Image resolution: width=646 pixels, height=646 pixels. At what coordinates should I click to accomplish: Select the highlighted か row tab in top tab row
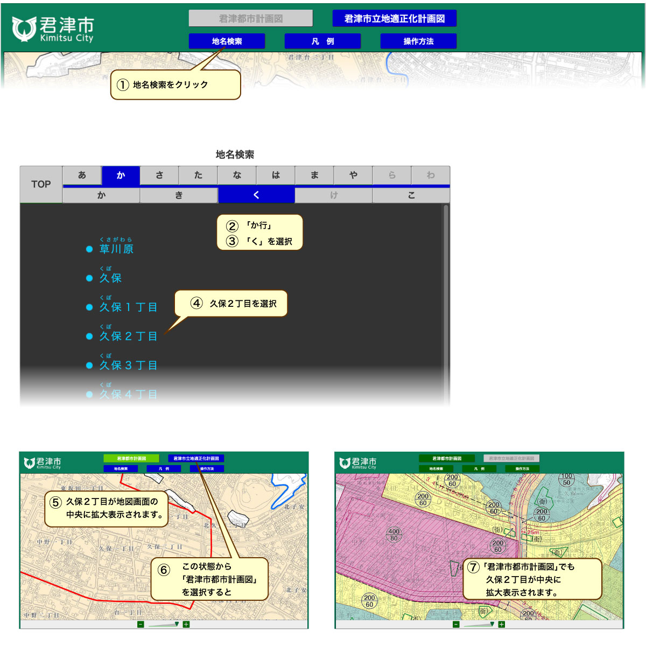tap(121, 175)
